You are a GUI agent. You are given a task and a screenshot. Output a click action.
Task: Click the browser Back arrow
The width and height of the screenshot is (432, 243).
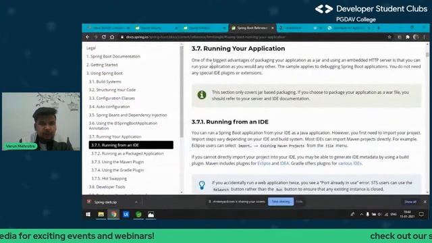pos(88,37)
